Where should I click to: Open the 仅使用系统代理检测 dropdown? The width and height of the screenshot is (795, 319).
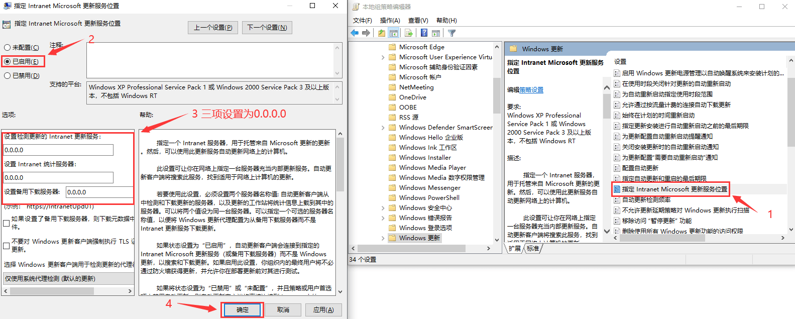tap(69, 279)
